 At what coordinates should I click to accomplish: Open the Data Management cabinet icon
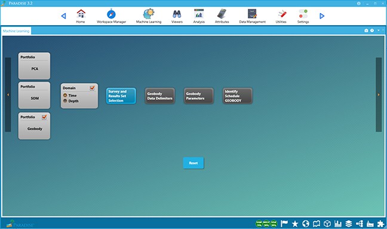(252, 14)
